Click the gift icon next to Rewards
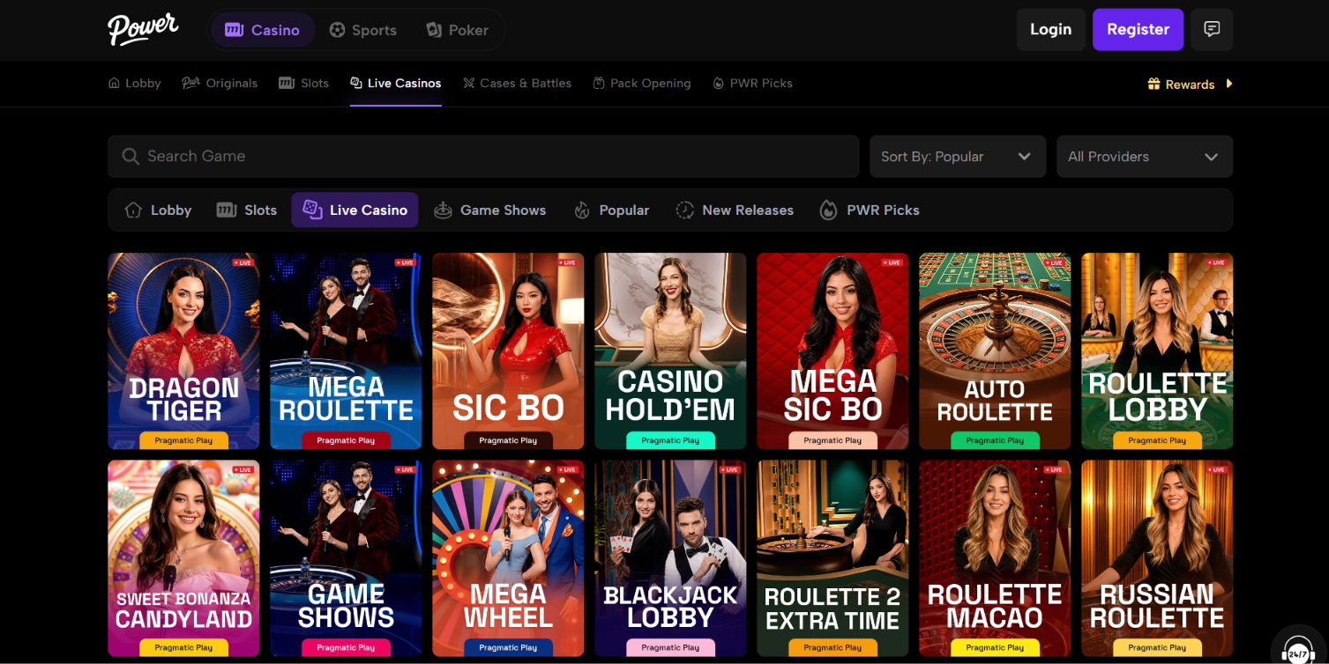The height and width of the screenshot is (664, 1329). point(1154,84)
